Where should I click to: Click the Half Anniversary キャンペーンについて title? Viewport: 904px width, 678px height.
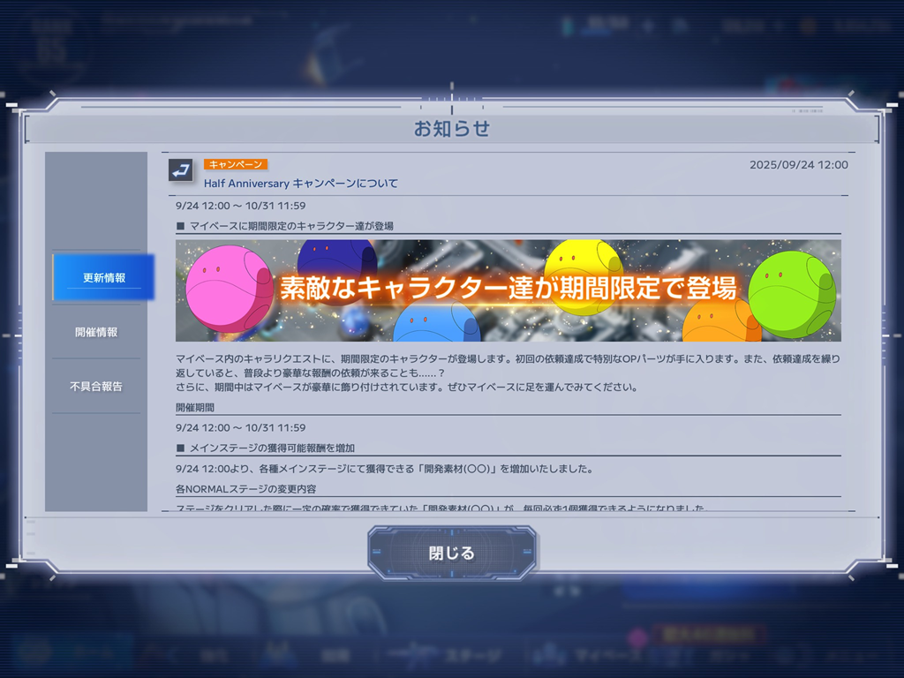(301, 184)
